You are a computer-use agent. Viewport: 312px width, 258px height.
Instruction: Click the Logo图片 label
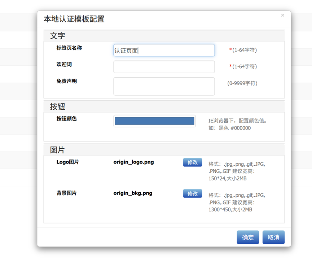click(x=68, y=162)
